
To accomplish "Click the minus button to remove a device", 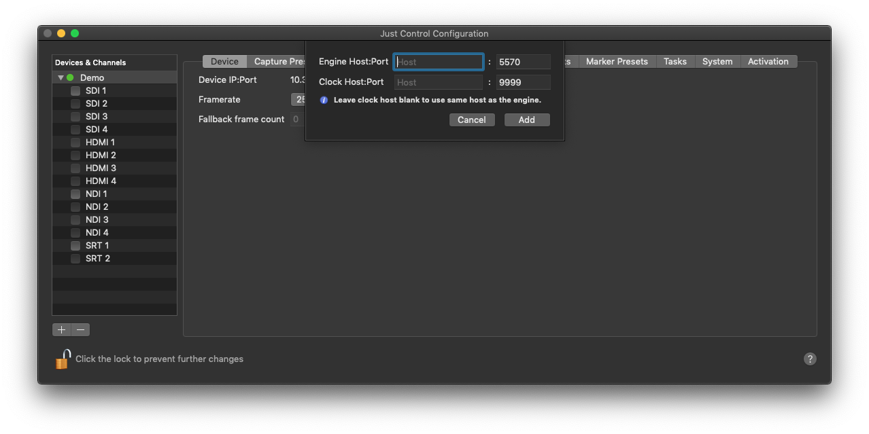I will point(81,329).
